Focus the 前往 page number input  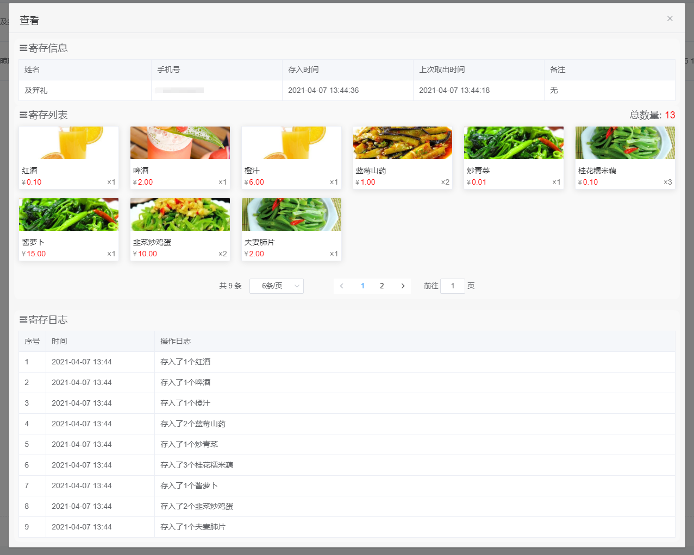452,286
